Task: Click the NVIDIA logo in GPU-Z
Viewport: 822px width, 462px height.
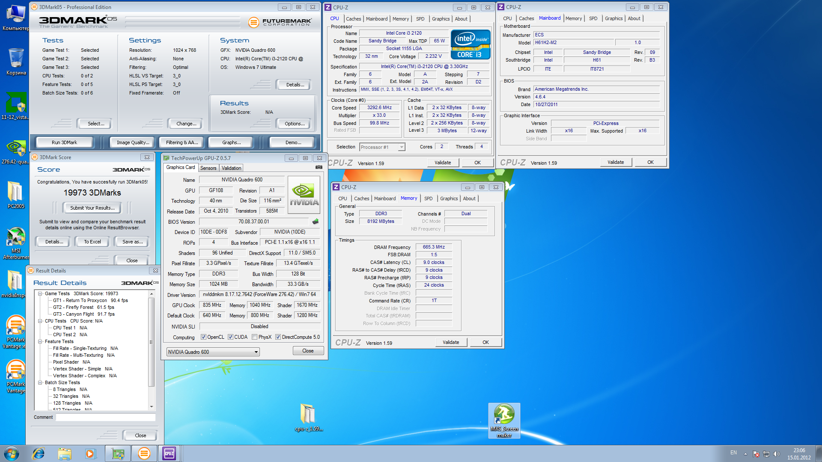Action: pyautogui.click(x=304, y=195)
